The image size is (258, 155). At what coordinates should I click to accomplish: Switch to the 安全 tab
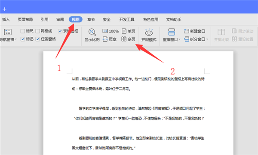pos(107,20)
